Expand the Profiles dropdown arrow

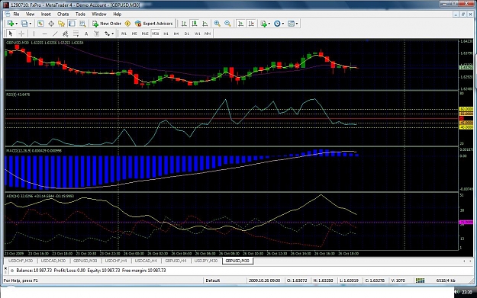31,24
